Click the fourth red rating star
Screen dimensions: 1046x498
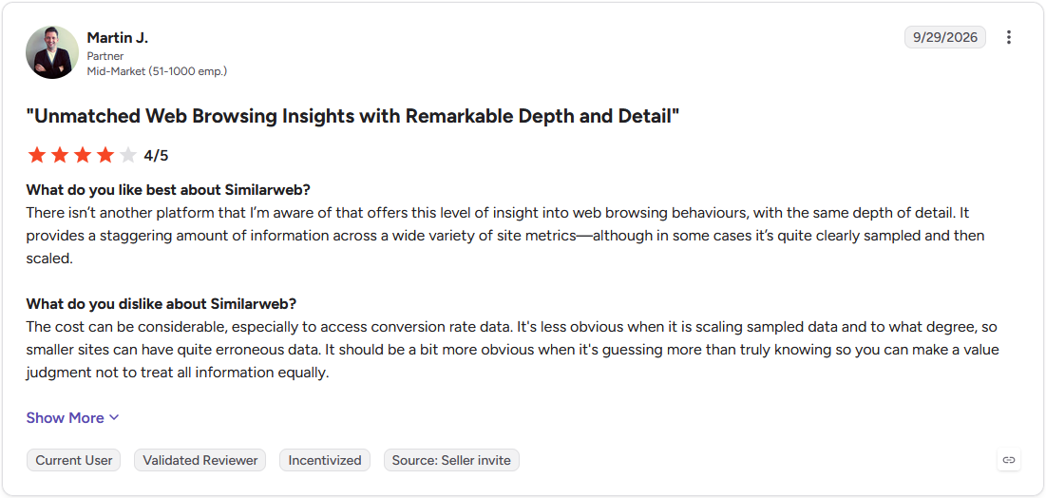pos(105,156)
